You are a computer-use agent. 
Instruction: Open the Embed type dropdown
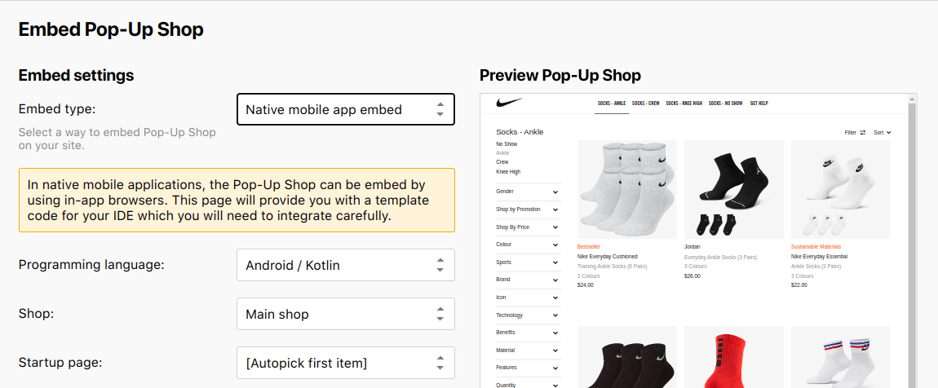(x=346, y=109)
